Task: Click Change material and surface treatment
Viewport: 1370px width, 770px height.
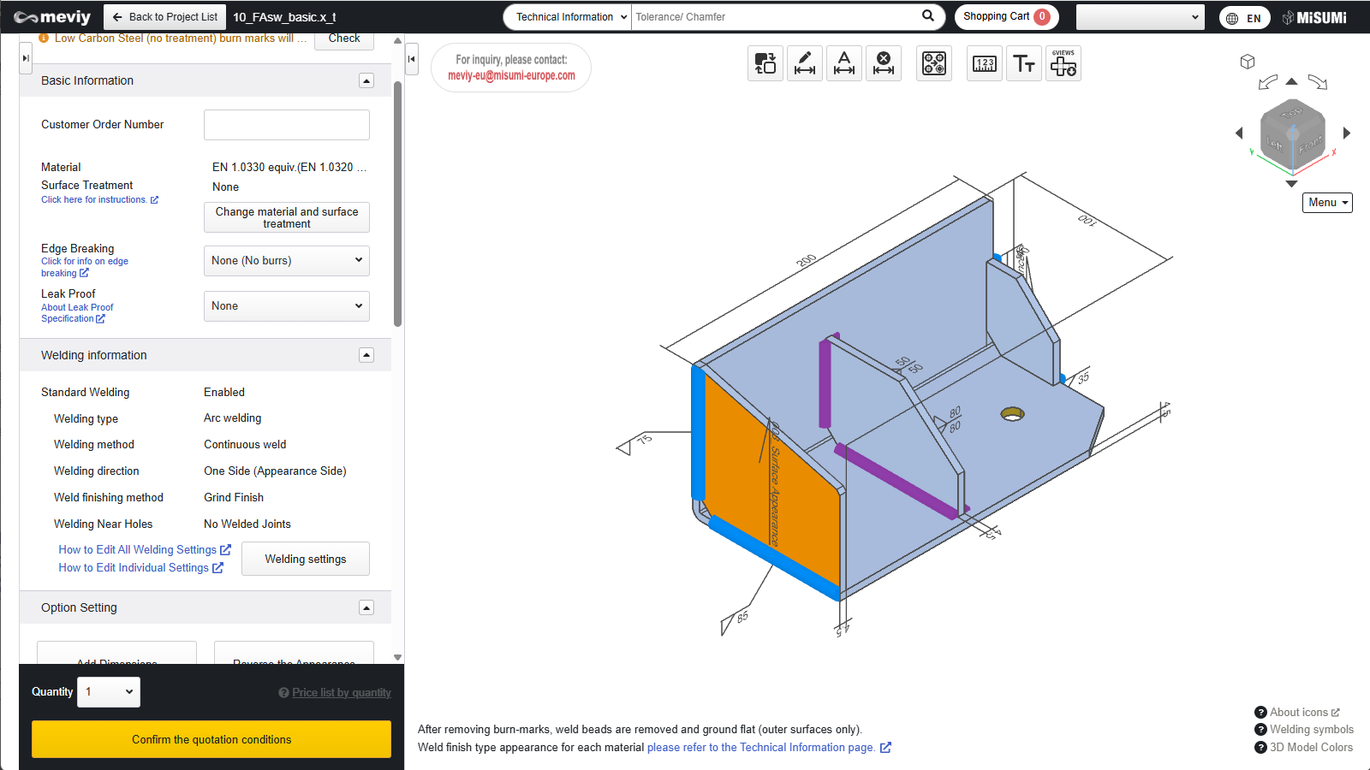Action: (287, 217)
